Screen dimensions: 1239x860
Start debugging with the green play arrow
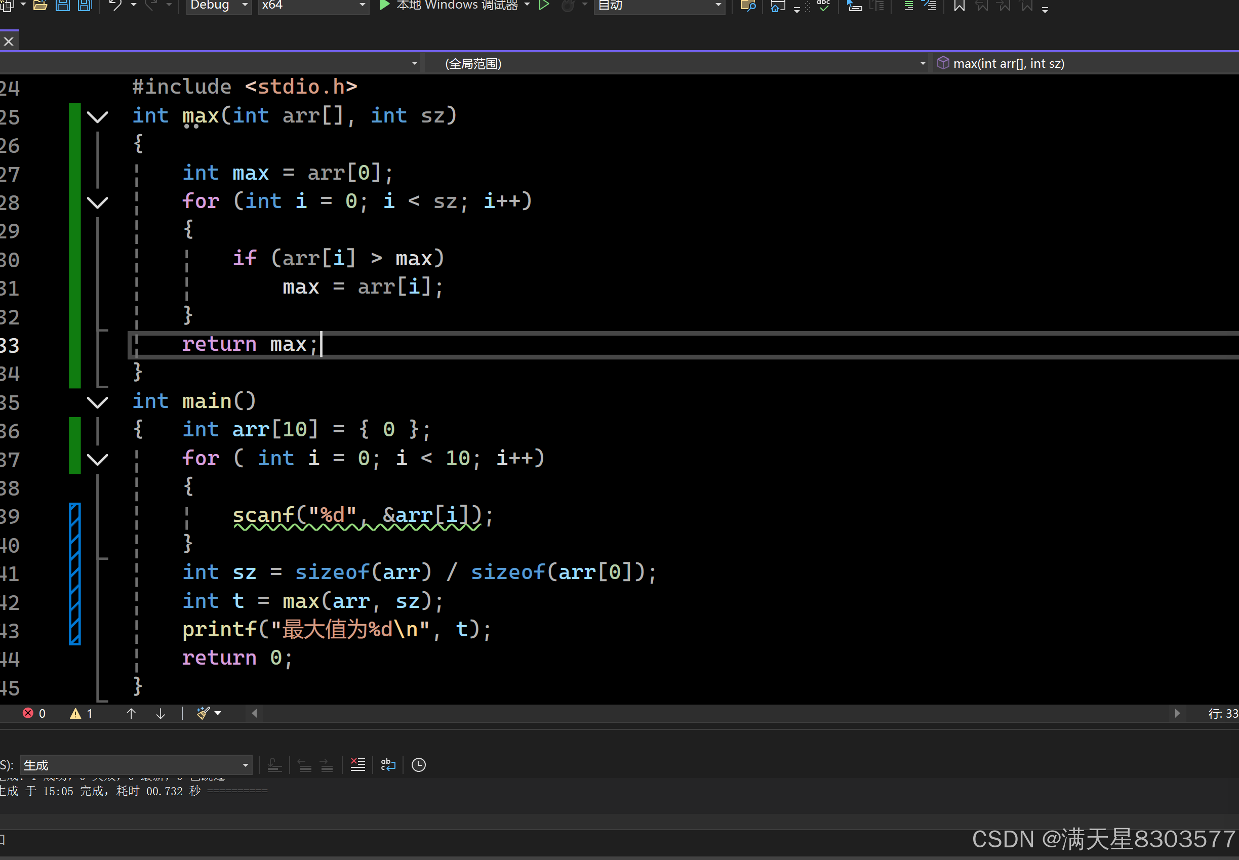tap(384, 6)
